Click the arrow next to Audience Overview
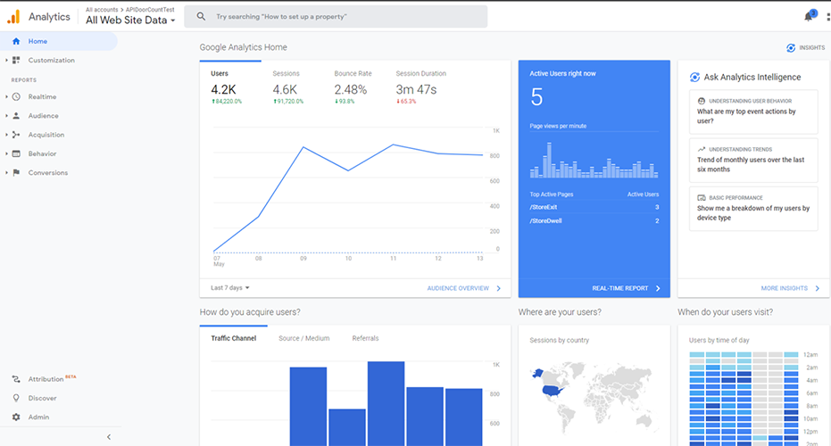Screen dimensions: 831x446 point(499,288)
